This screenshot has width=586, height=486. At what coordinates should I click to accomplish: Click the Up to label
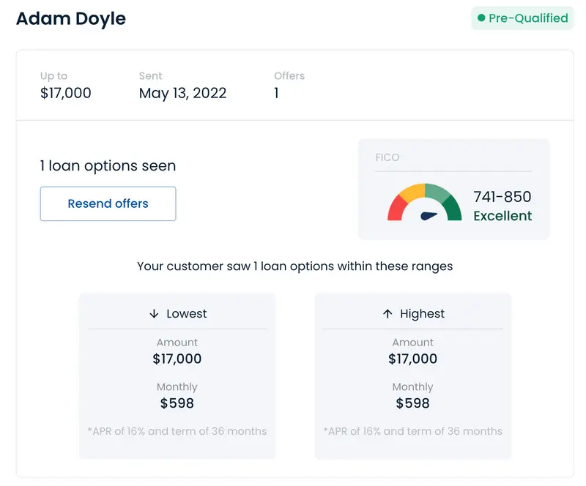53,76
